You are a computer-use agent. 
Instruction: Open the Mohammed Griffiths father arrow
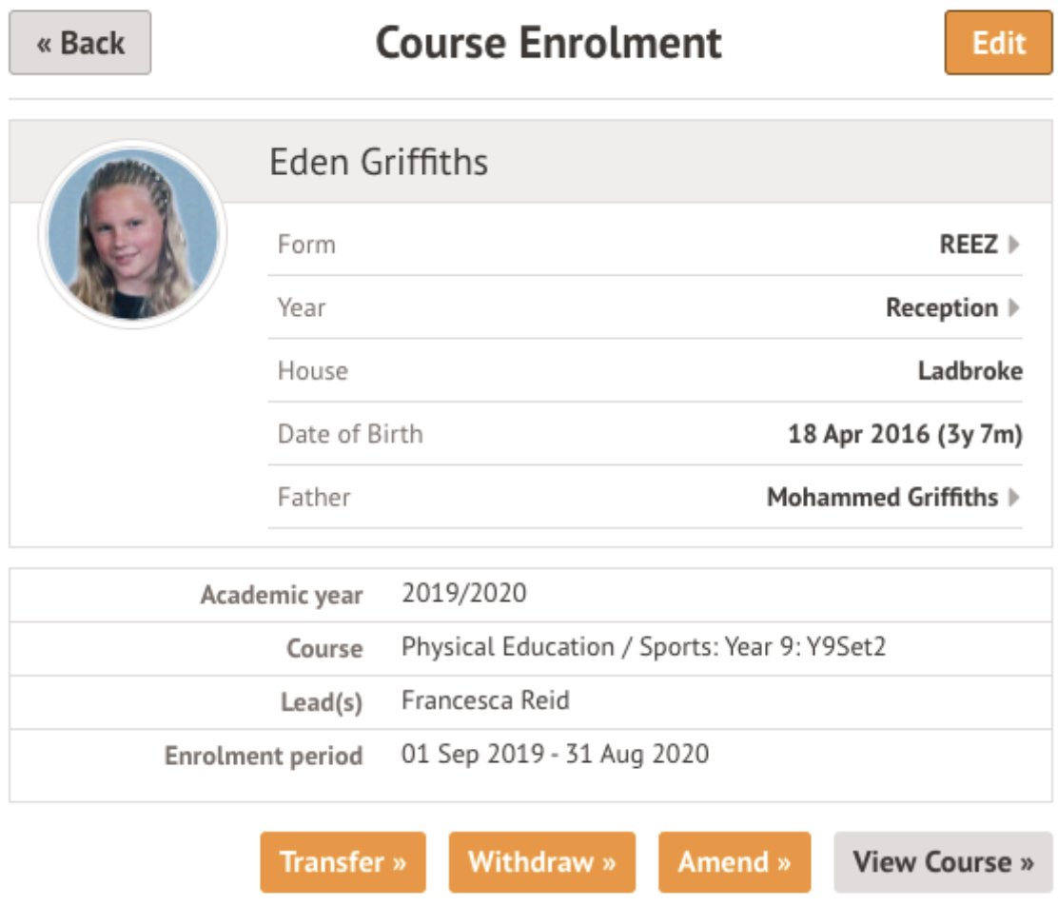pyautogui.click(x=1014, y=497)
